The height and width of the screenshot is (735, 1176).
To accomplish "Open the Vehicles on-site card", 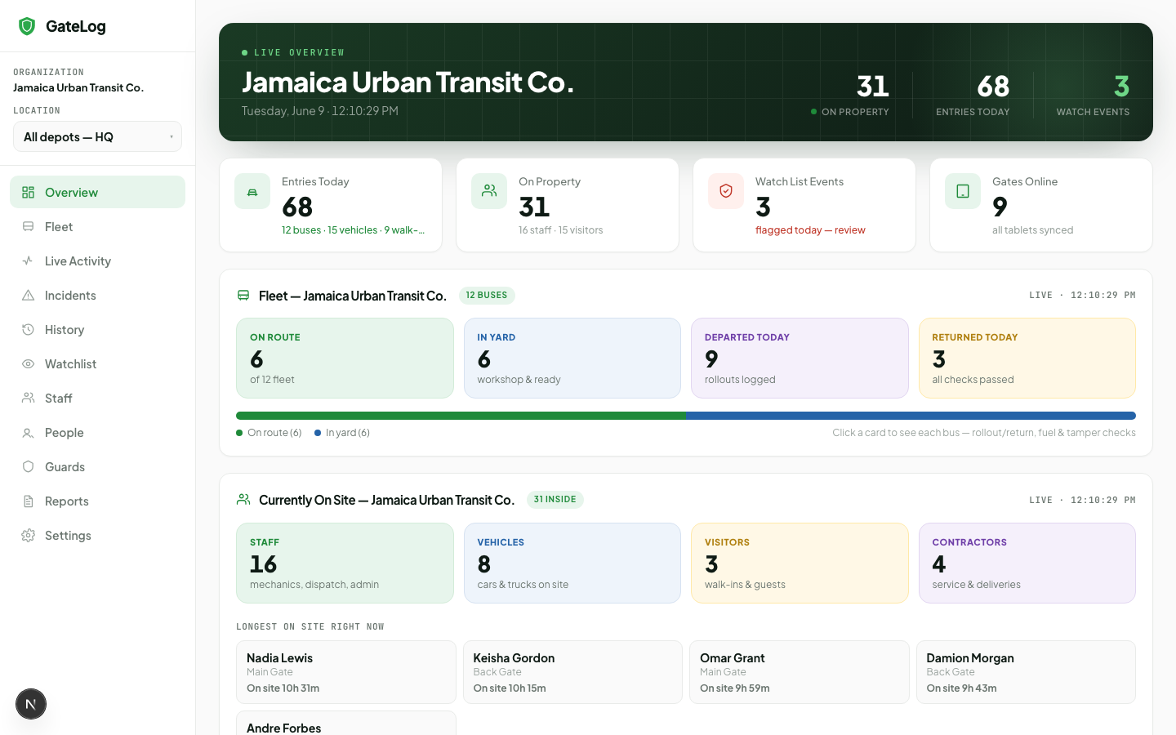I will coord(572,563).
